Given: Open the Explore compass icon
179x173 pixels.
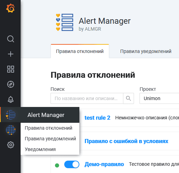Looking at the screenshot, I should 11,84.
